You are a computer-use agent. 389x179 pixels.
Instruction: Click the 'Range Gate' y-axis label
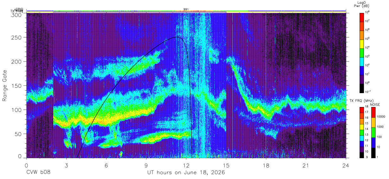(x=5, y=86)
